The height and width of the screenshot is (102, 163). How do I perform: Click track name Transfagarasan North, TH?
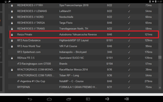74,29
